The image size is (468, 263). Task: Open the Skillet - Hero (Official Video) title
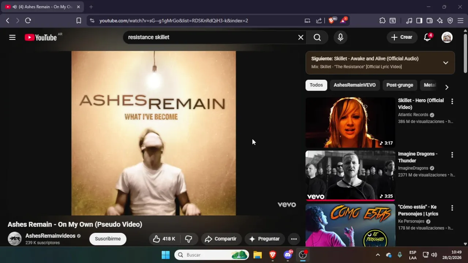click(421, 104)
